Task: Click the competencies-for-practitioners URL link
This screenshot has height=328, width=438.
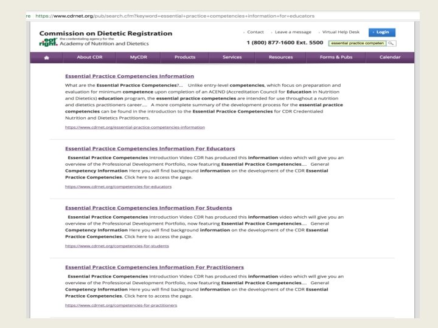Action: point(121,306)
